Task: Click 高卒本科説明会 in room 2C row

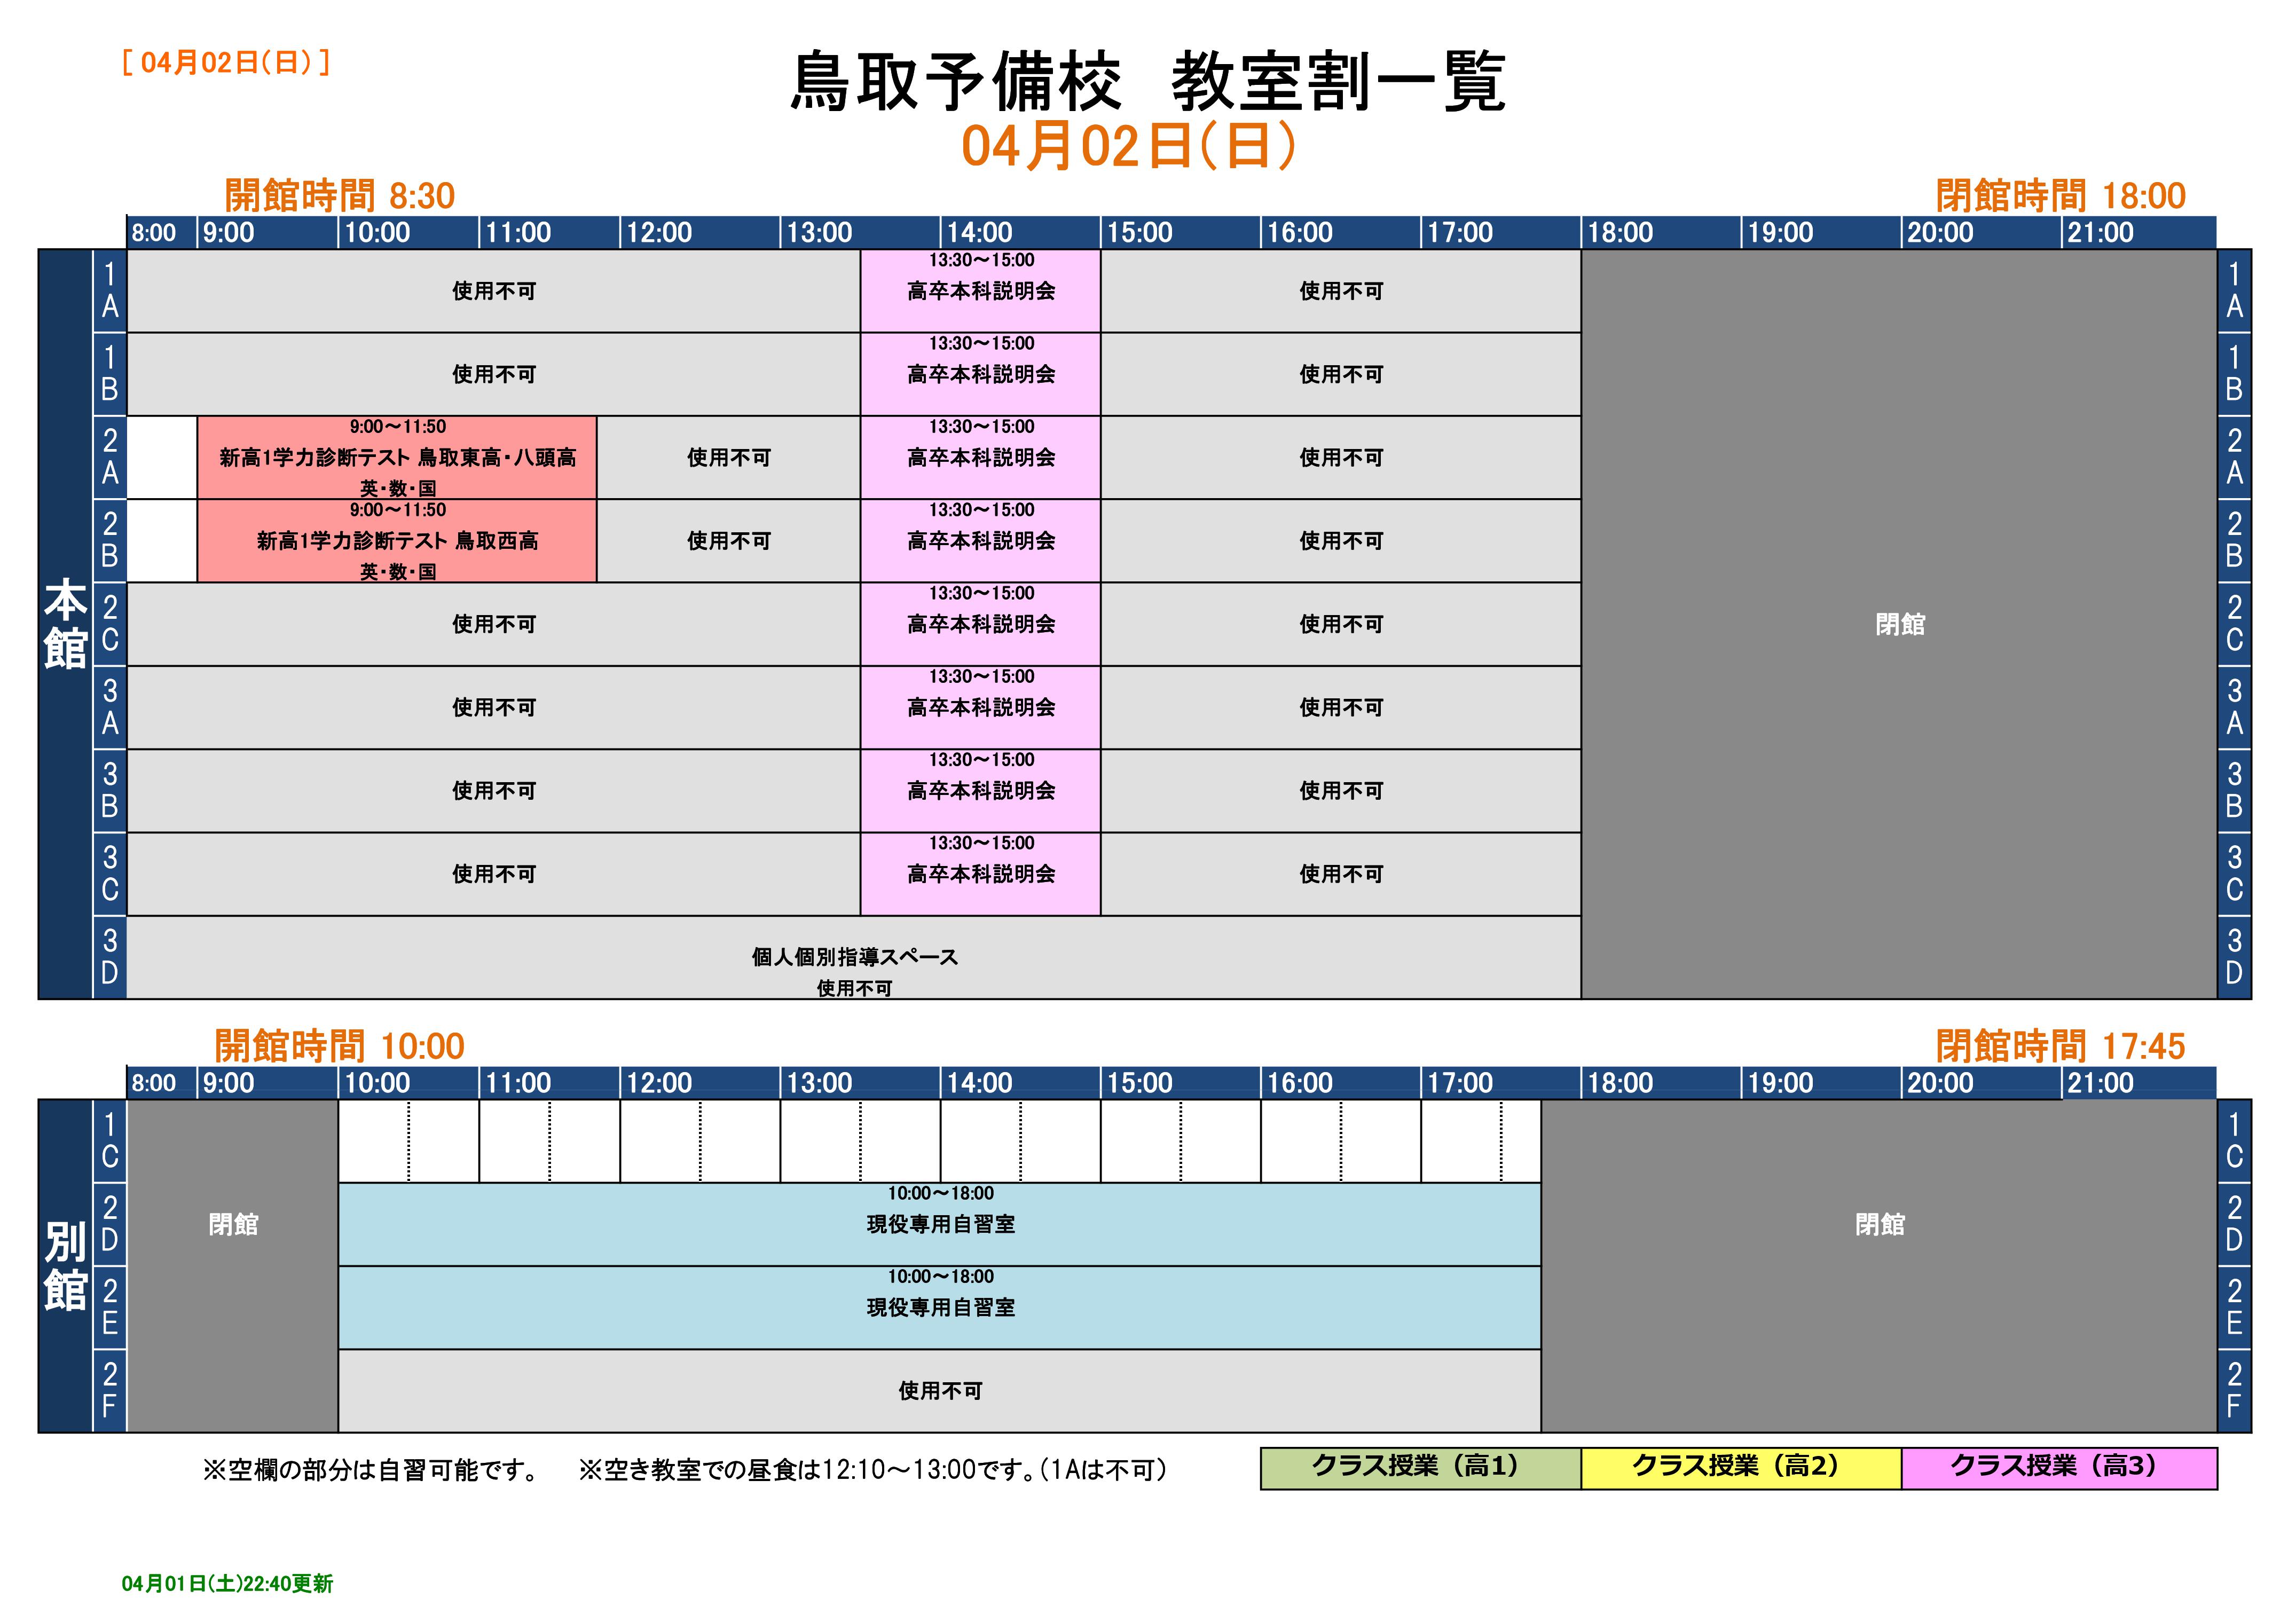Action: [x=981, y=624]
